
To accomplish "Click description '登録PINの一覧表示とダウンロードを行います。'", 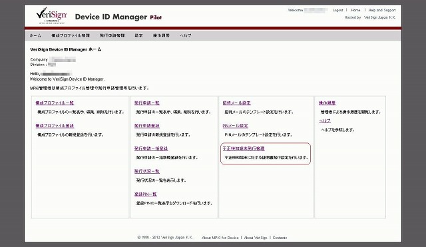I will coord(174,203).
